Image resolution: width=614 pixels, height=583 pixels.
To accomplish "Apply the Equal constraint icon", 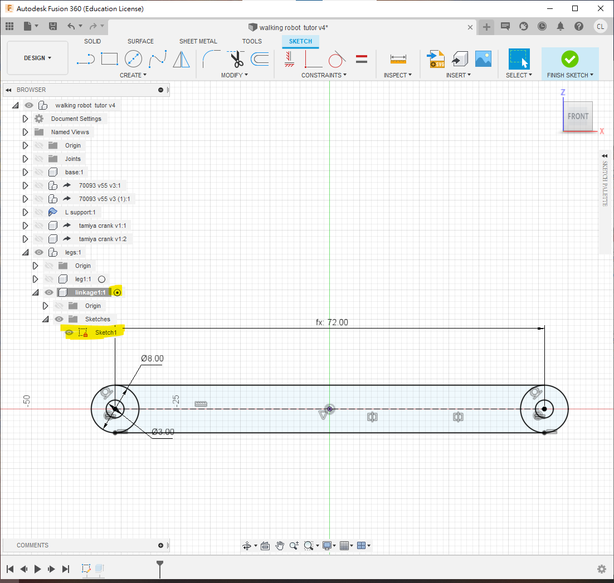I will [x=361, y=58].
